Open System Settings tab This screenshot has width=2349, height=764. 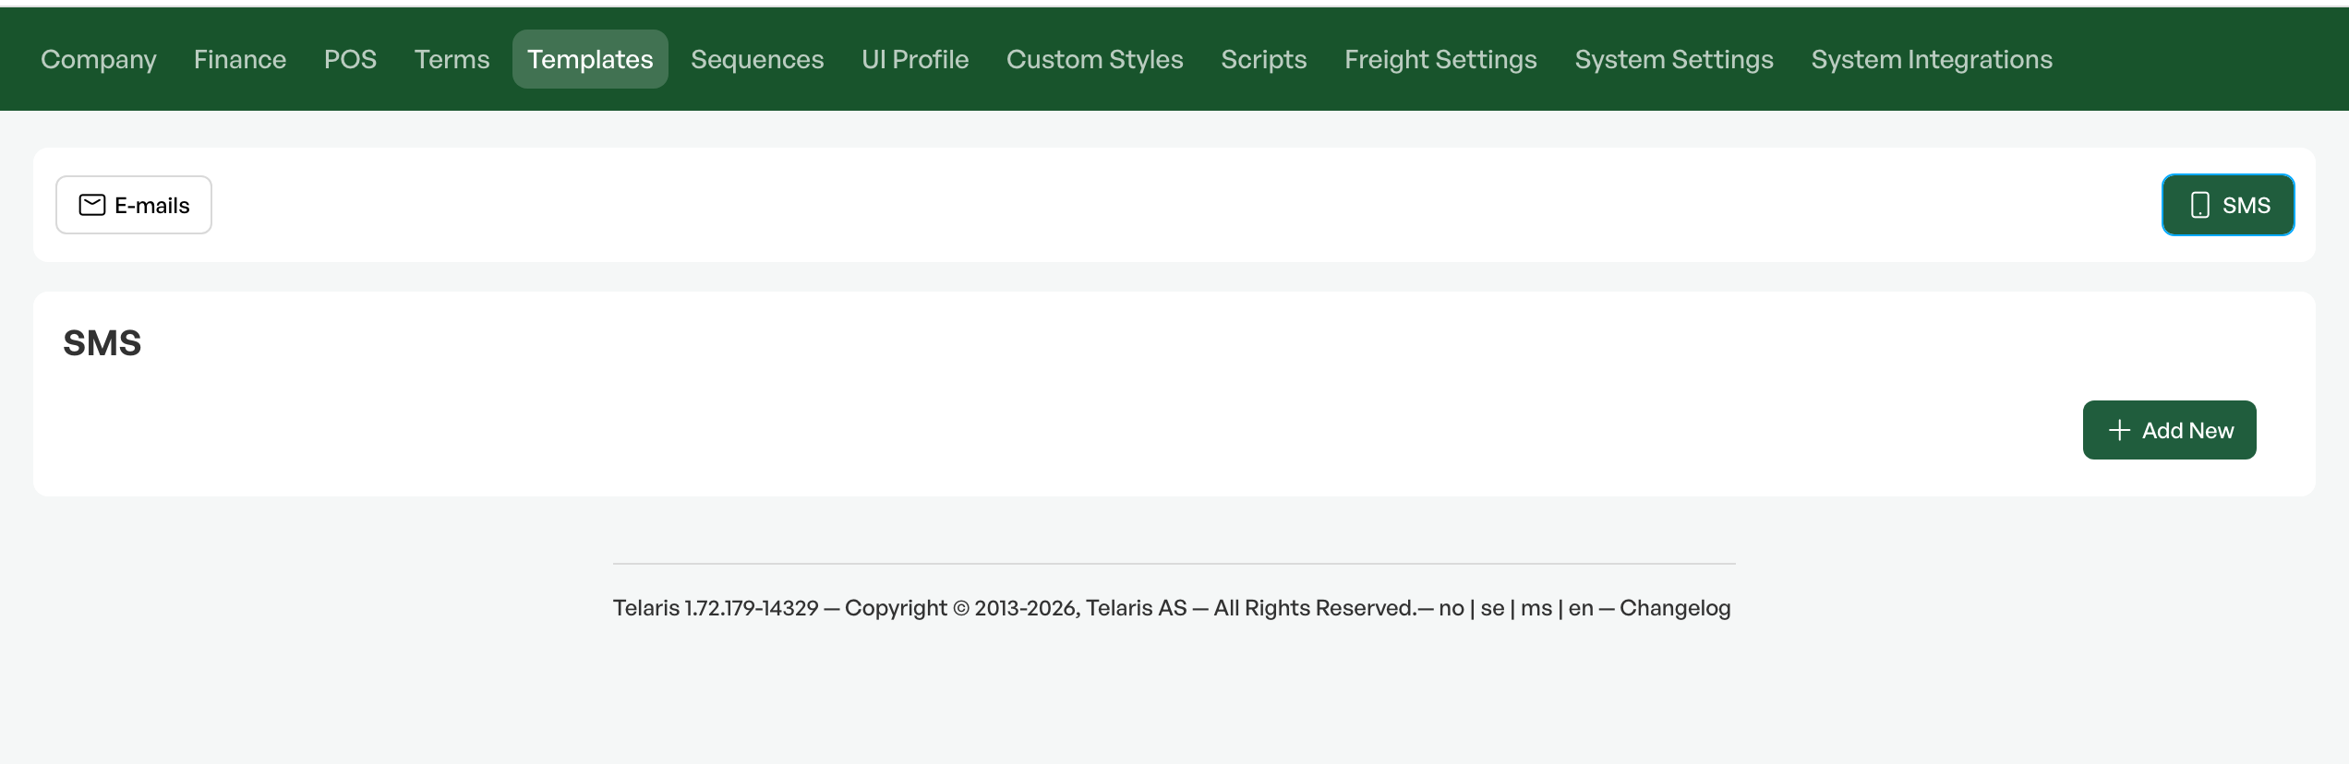pyautogui.click(x=1674, y=59)
